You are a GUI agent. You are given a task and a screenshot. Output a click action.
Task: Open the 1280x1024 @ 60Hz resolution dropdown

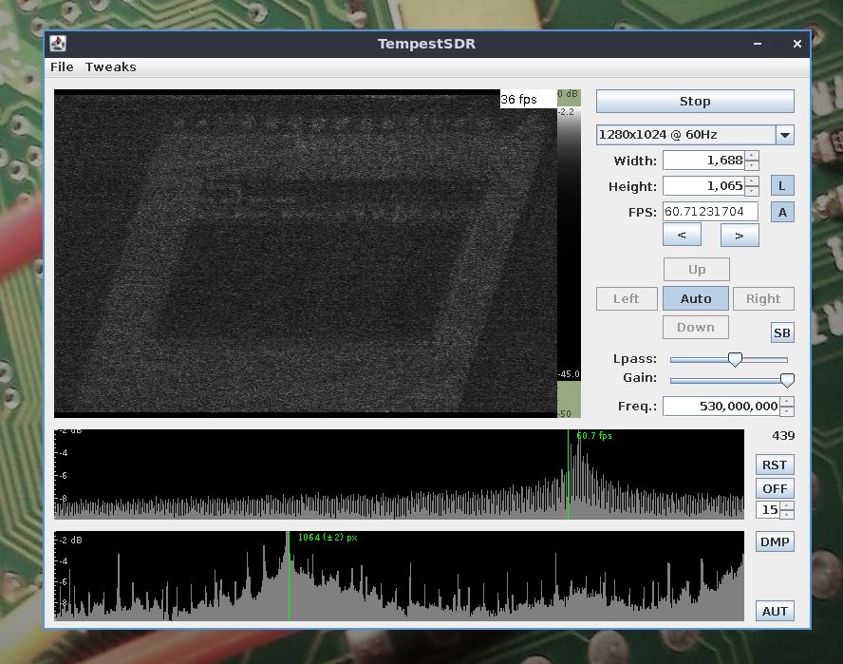(785, 135)
